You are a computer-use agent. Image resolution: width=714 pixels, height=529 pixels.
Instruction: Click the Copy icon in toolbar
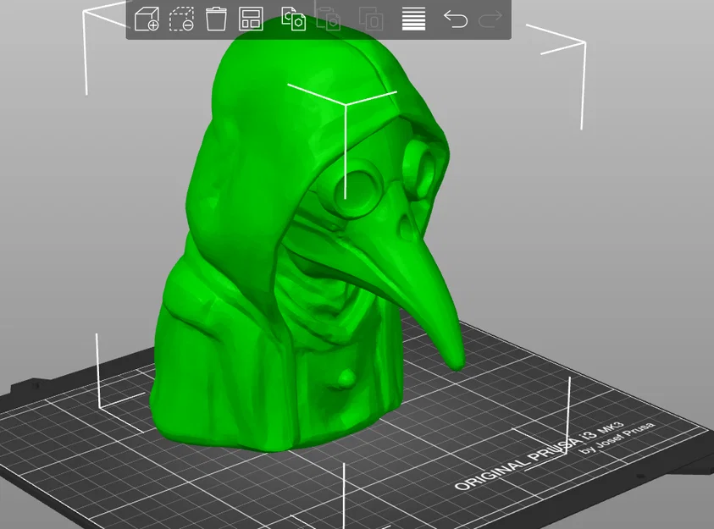click(x=294, y=19)
